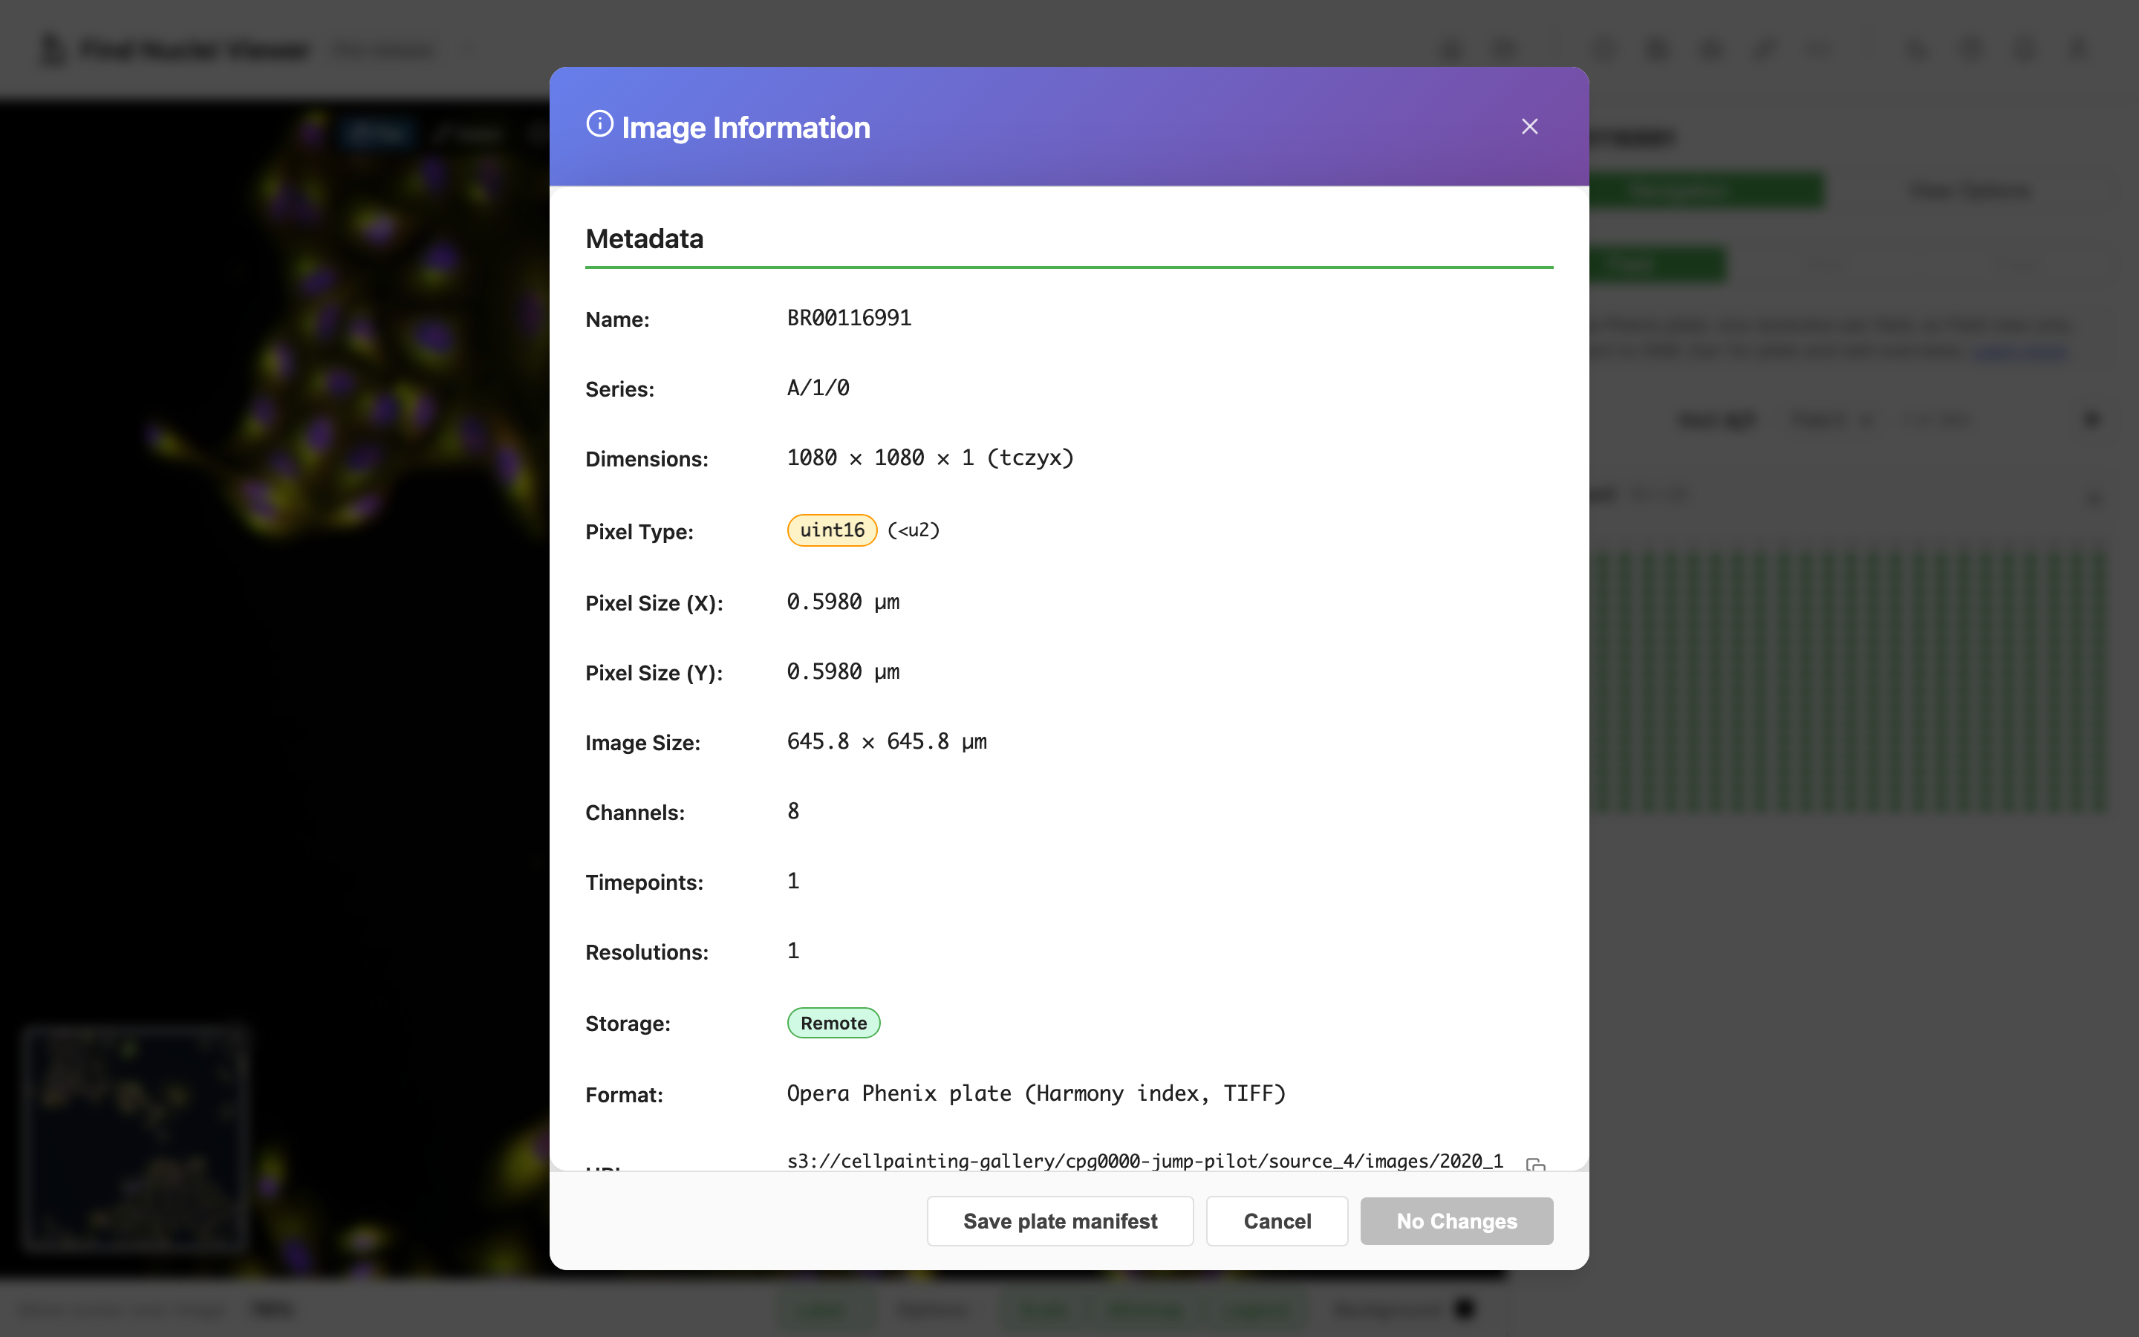Click the Metadata section heading
This screenshot has height=1337, width=2139.
point(643,238)
